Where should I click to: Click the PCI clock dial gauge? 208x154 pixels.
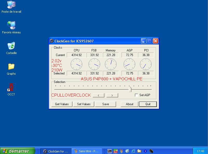click(146, 64)
